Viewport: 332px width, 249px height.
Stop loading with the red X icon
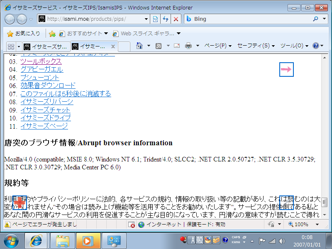click(x=176, y=19)
